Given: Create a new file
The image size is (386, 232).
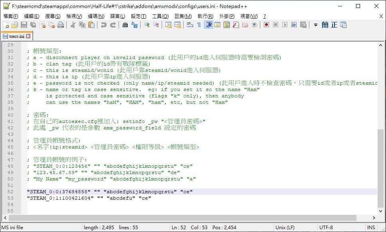Looking at the screenshot, I should tap(6, 24).
